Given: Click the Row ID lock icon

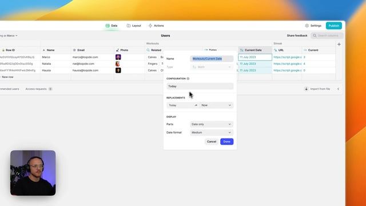Looking at the screenshot, I should pyautogui.click(x=3, y=50).
